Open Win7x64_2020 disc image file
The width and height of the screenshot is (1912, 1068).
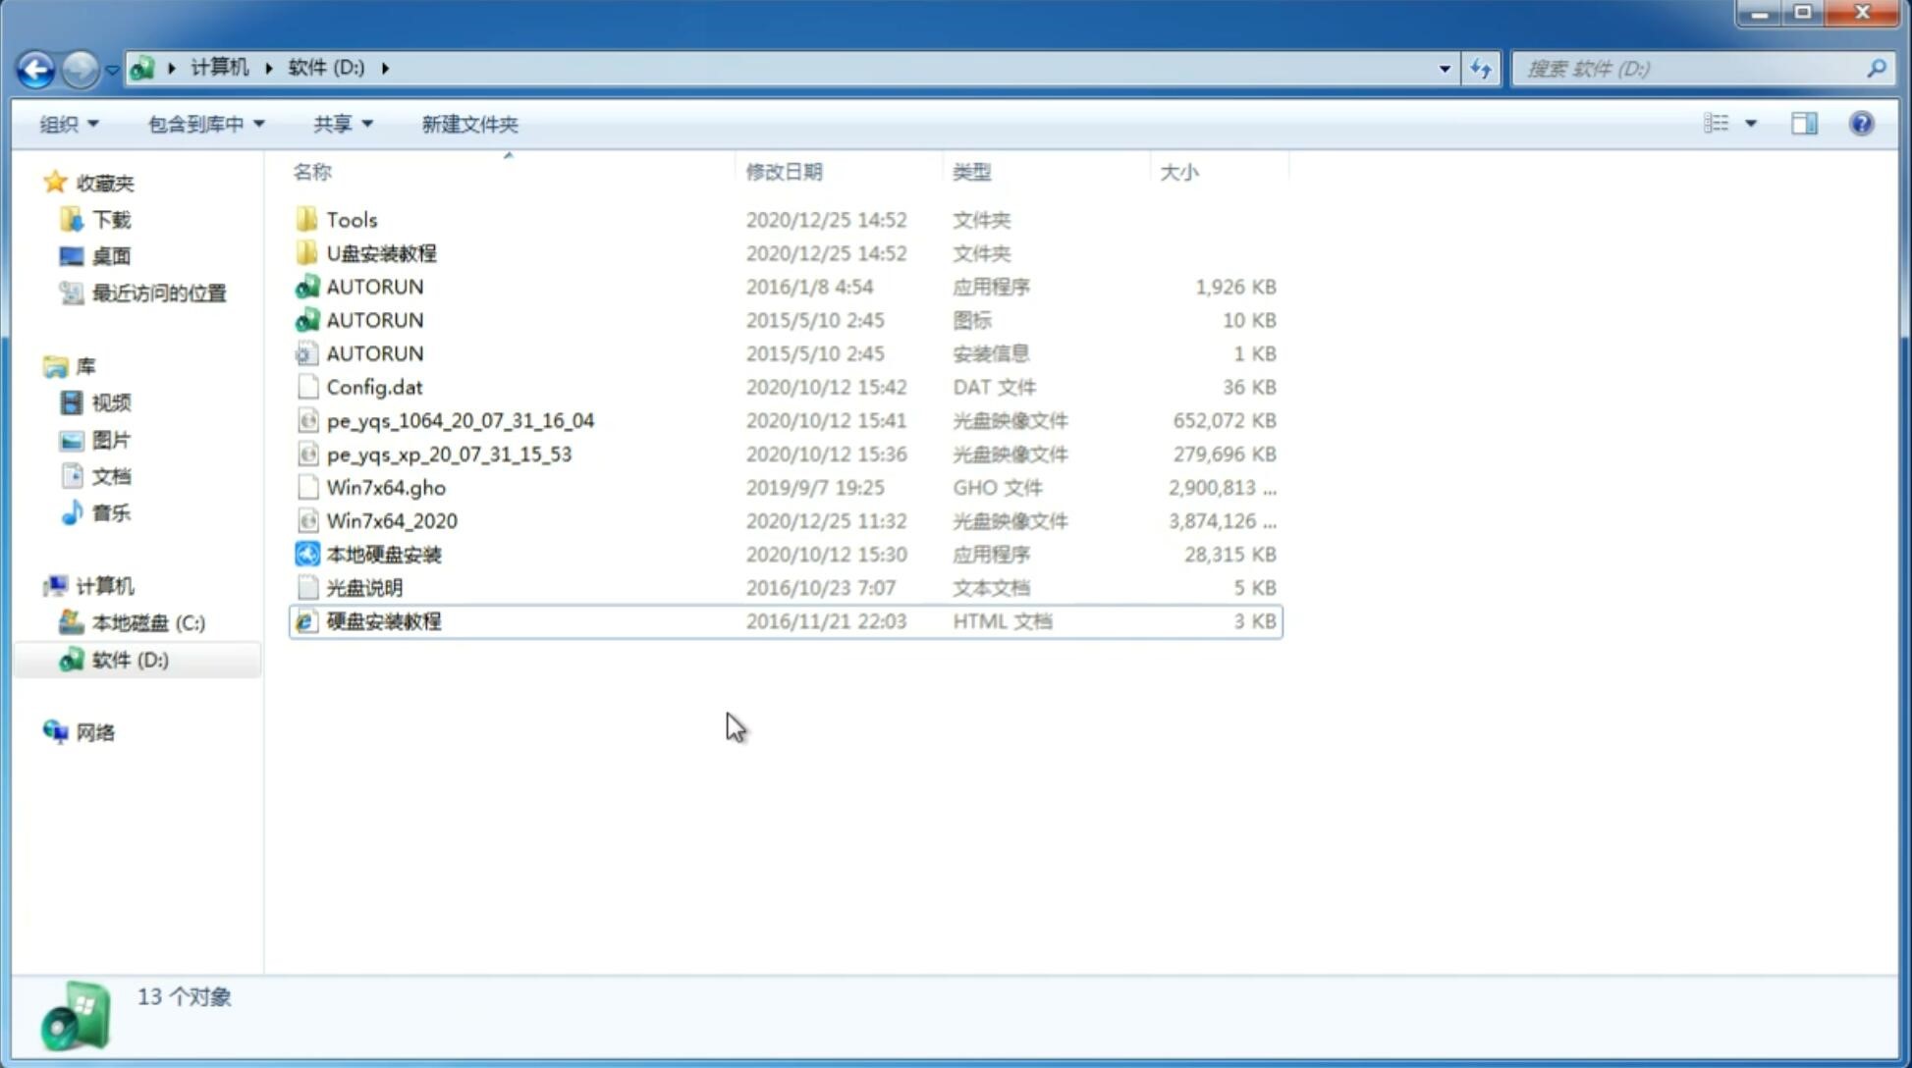[393, 521]
